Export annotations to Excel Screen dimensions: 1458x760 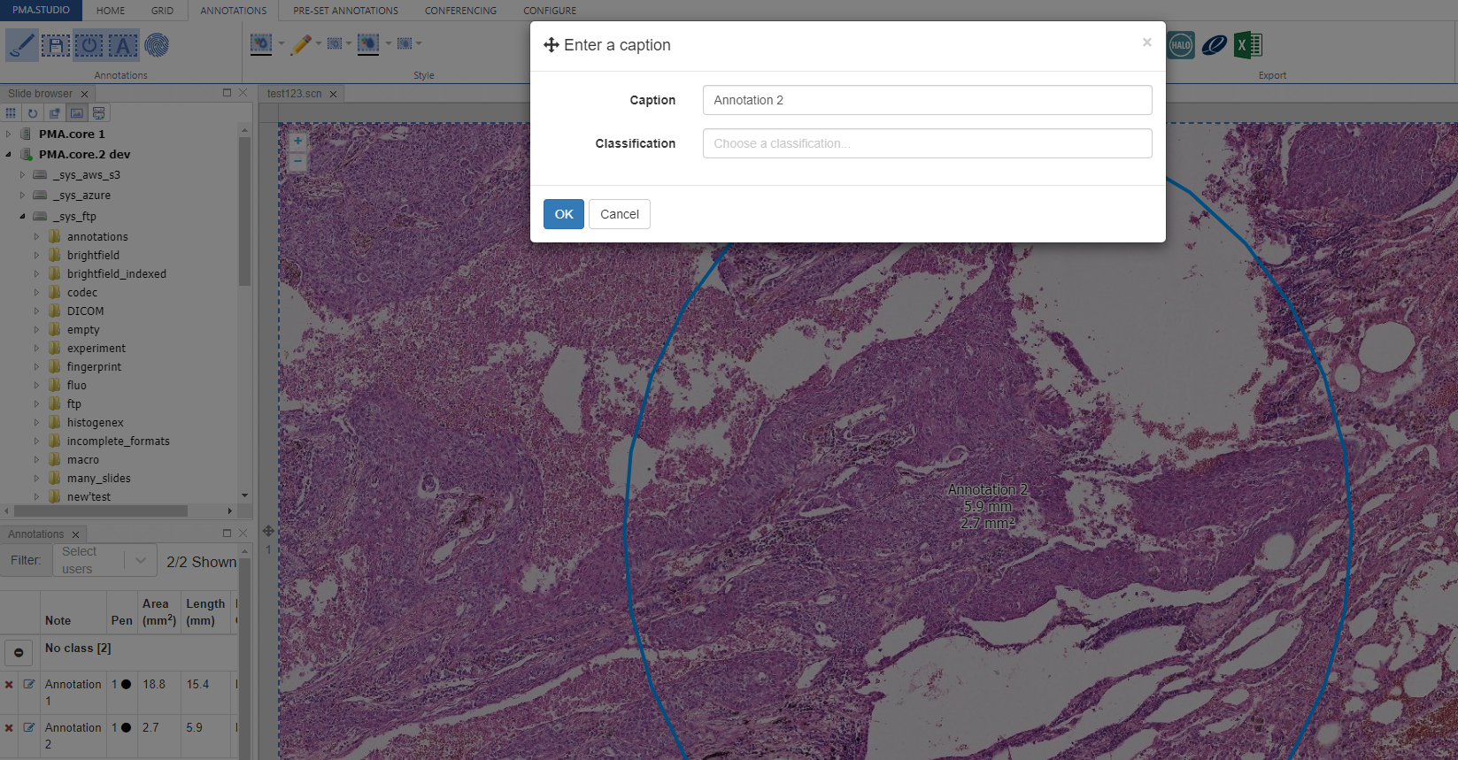point(1247,45)
